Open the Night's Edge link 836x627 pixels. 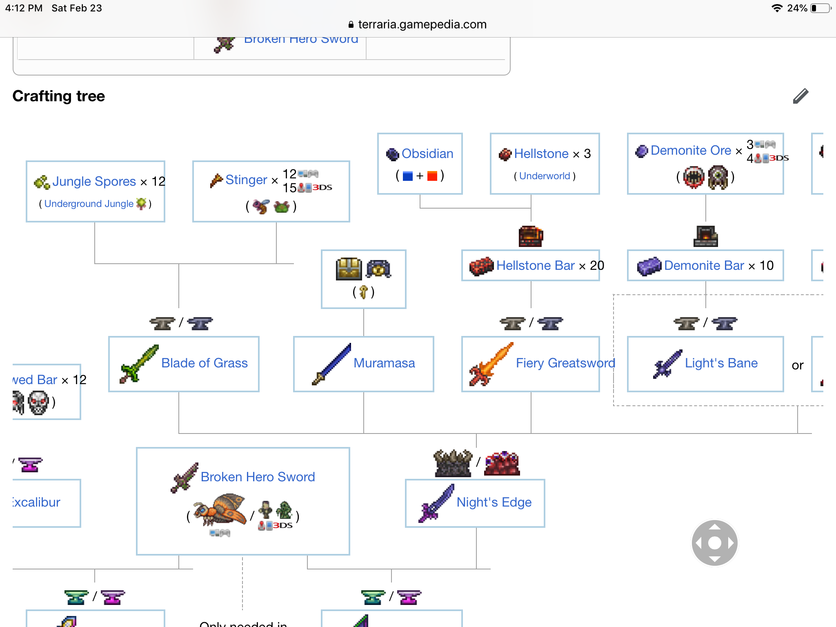pos(494,502)
